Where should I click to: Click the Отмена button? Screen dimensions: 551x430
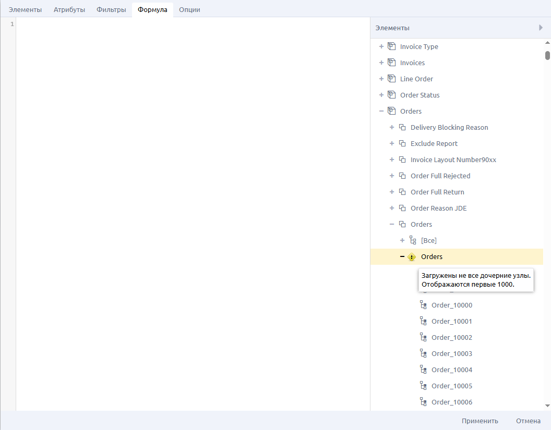[528, 421]
